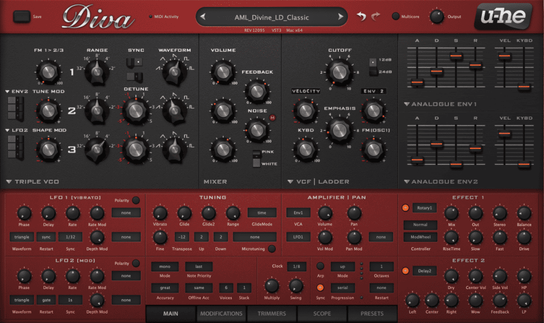Click the VCA Env1 source selector
Screen dimensions: 544x323
(x=299, y=213)
